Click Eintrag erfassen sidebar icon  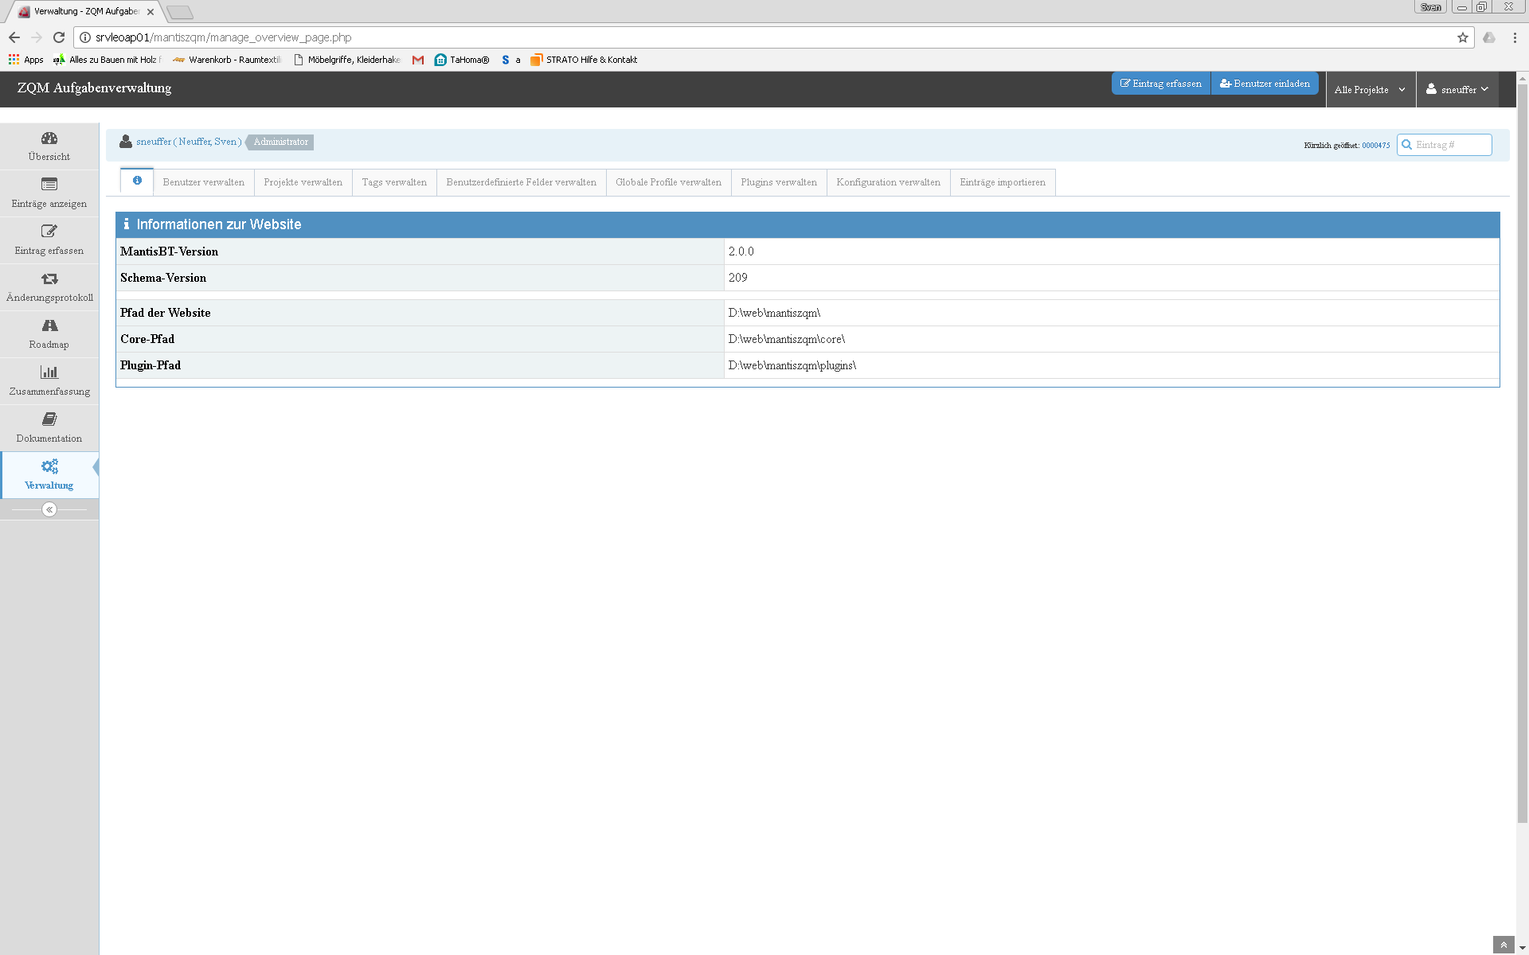click(49, 232)
